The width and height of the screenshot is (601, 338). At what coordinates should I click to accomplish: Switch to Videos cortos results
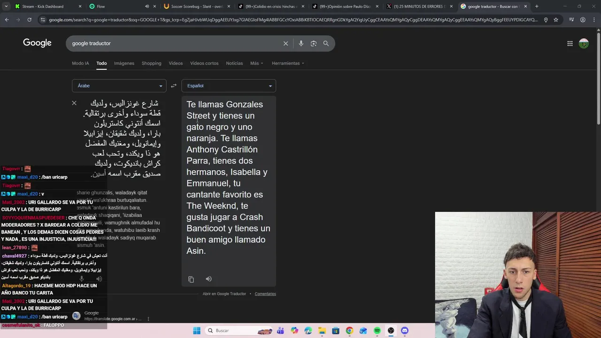click(x=204, y=63)
